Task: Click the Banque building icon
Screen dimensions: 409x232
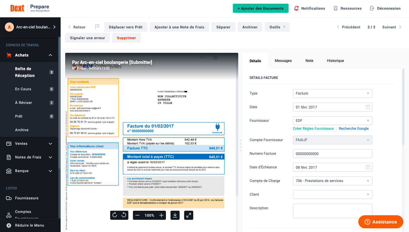Action: [9, 171]
